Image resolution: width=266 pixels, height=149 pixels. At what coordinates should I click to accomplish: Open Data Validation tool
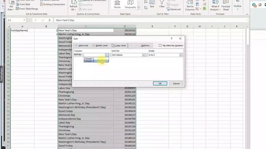click(197, 9)
